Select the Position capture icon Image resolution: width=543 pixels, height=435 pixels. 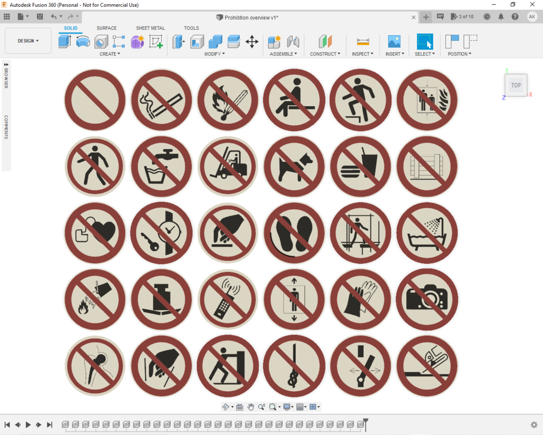click(x=452, y=41)
